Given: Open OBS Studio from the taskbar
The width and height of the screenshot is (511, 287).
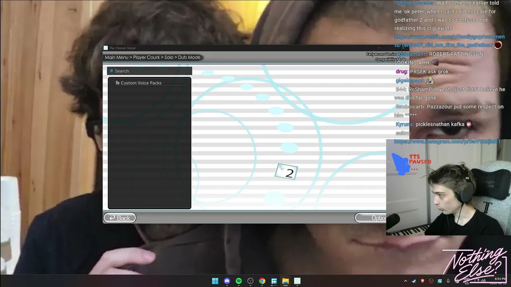Looking at the screenshot, I should tap(250, 281).
